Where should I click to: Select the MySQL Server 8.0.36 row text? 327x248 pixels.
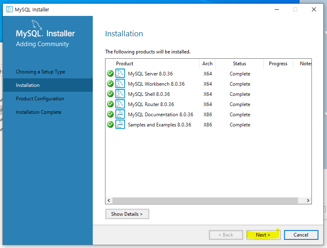point(150,74)
